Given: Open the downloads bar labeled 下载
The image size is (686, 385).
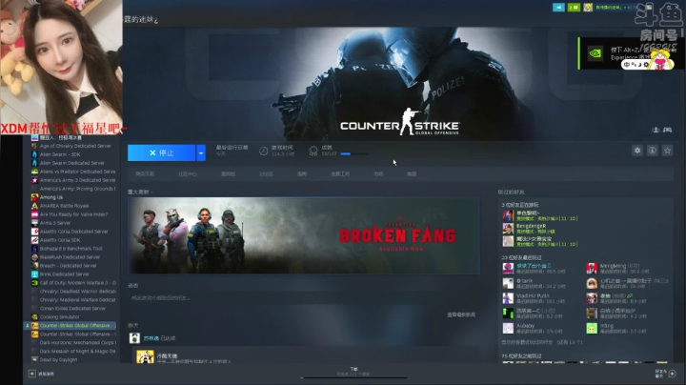Looking at the screenshot, I should [353, 372].
